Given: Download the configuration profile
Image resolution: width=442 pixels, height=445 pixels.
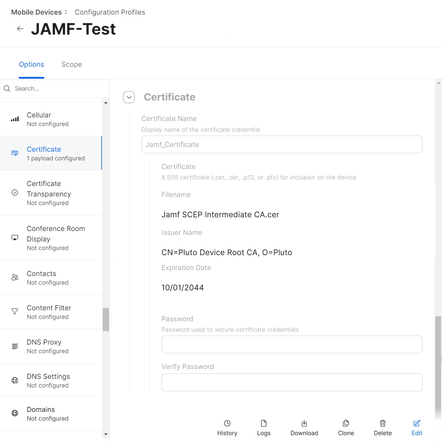Looking at the screenshot, I should click(304, 428).
